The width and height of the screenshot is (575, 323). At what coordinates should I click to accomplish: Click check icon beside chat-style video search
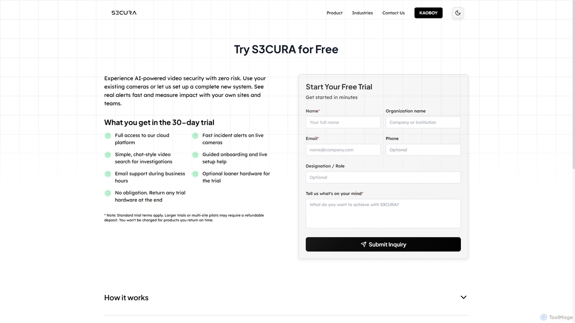coord(108,155)
